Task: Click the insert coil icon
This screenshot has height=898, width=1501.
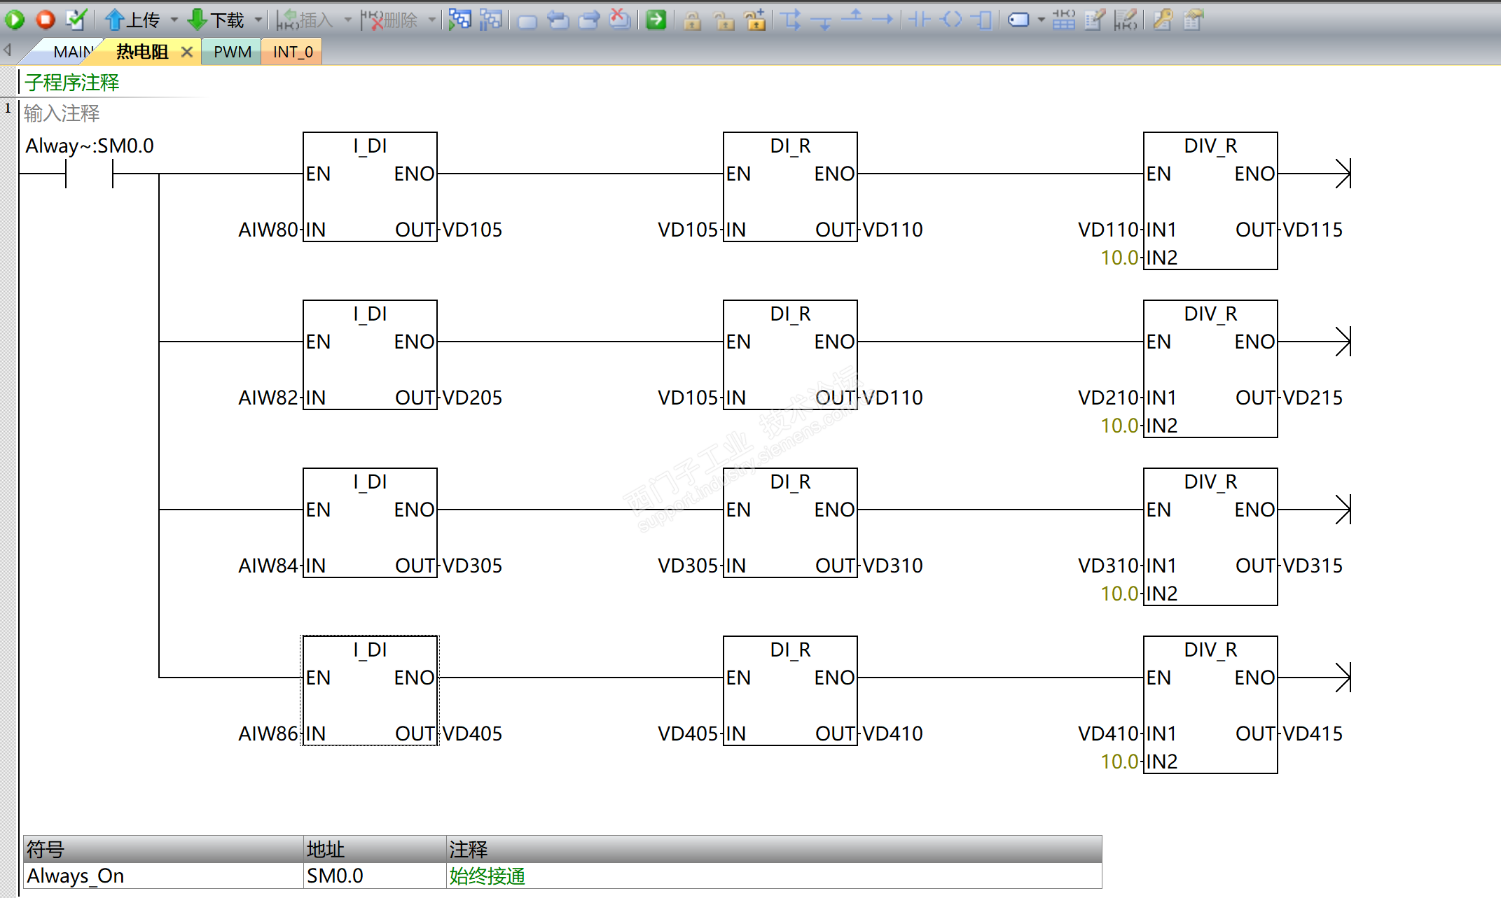Action: point(951,20)
